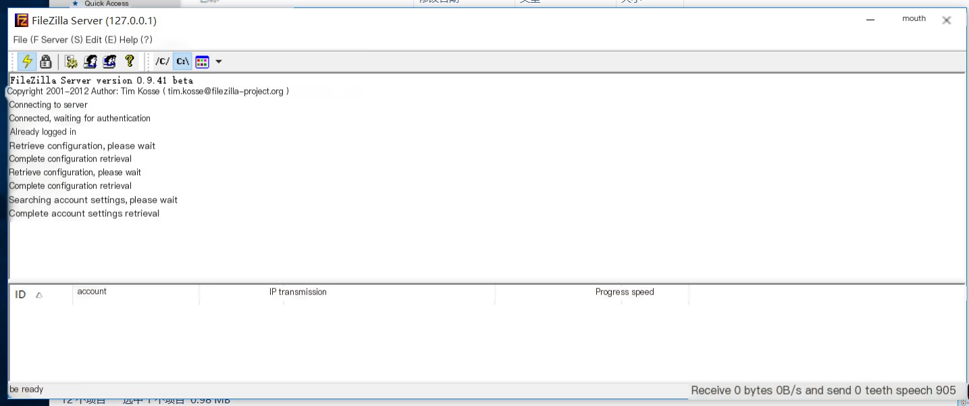Click 'Connected, waiting for authentication' log line
Viewport: 969px width, 406px height.
[x=80, y=118]
